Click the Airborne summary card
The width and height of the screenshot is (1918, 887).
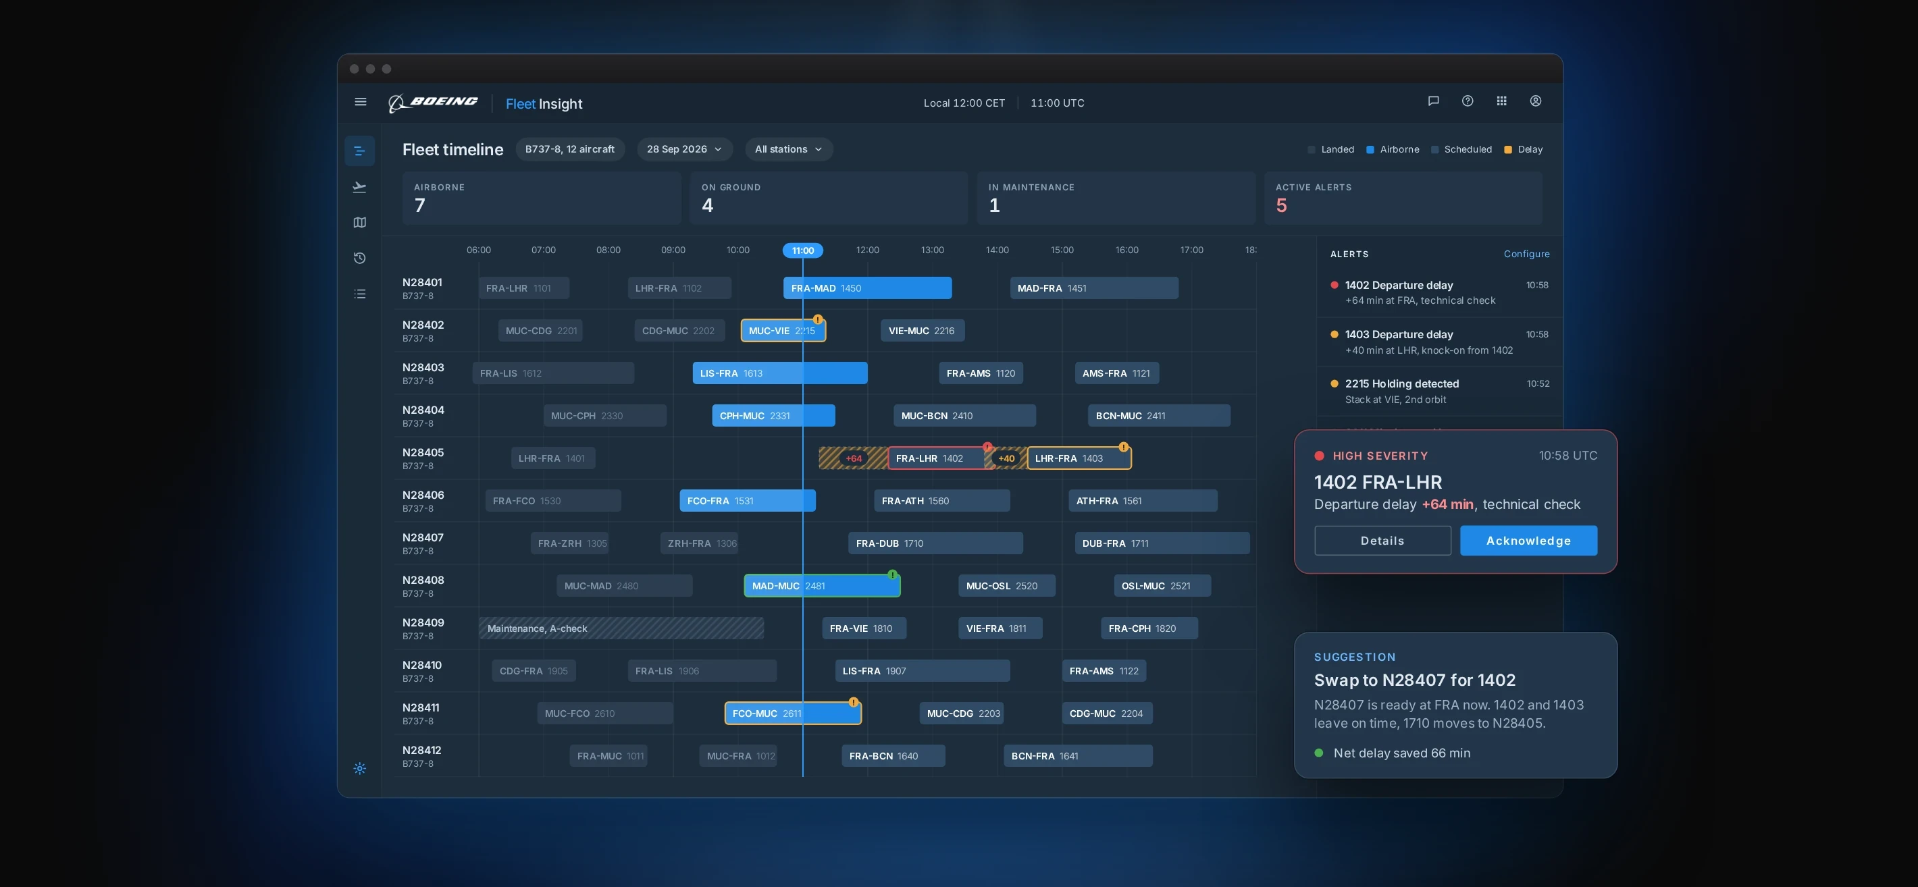point(542,198)
